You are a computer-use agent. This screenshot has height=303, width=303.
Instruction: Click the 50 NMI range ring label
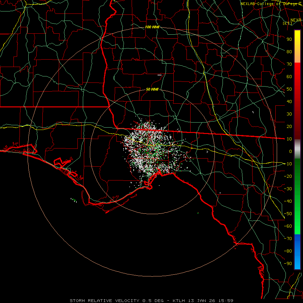(152, 89)
